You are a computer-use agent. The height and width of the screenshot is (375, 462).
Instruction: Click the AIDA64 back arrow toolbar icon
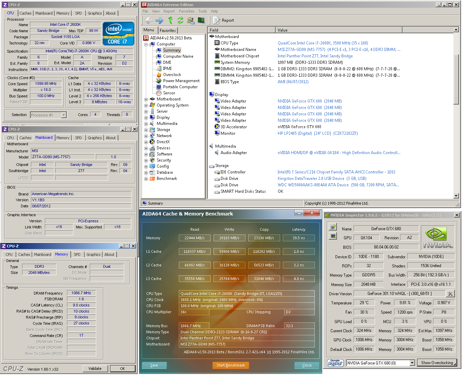tap(149, 20)
